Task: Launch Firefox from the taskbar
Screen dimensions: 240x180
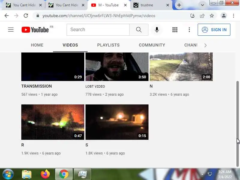Action: (x=45, y=174)
